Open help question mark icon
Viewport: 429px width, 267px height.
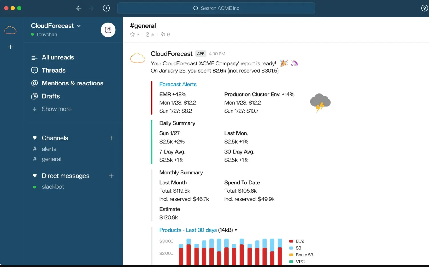[425, 8]
